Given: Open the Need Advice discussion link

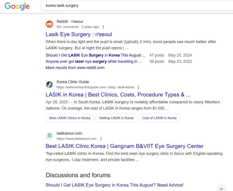Looking at the screenshot, I should click(x=114, y=185).
